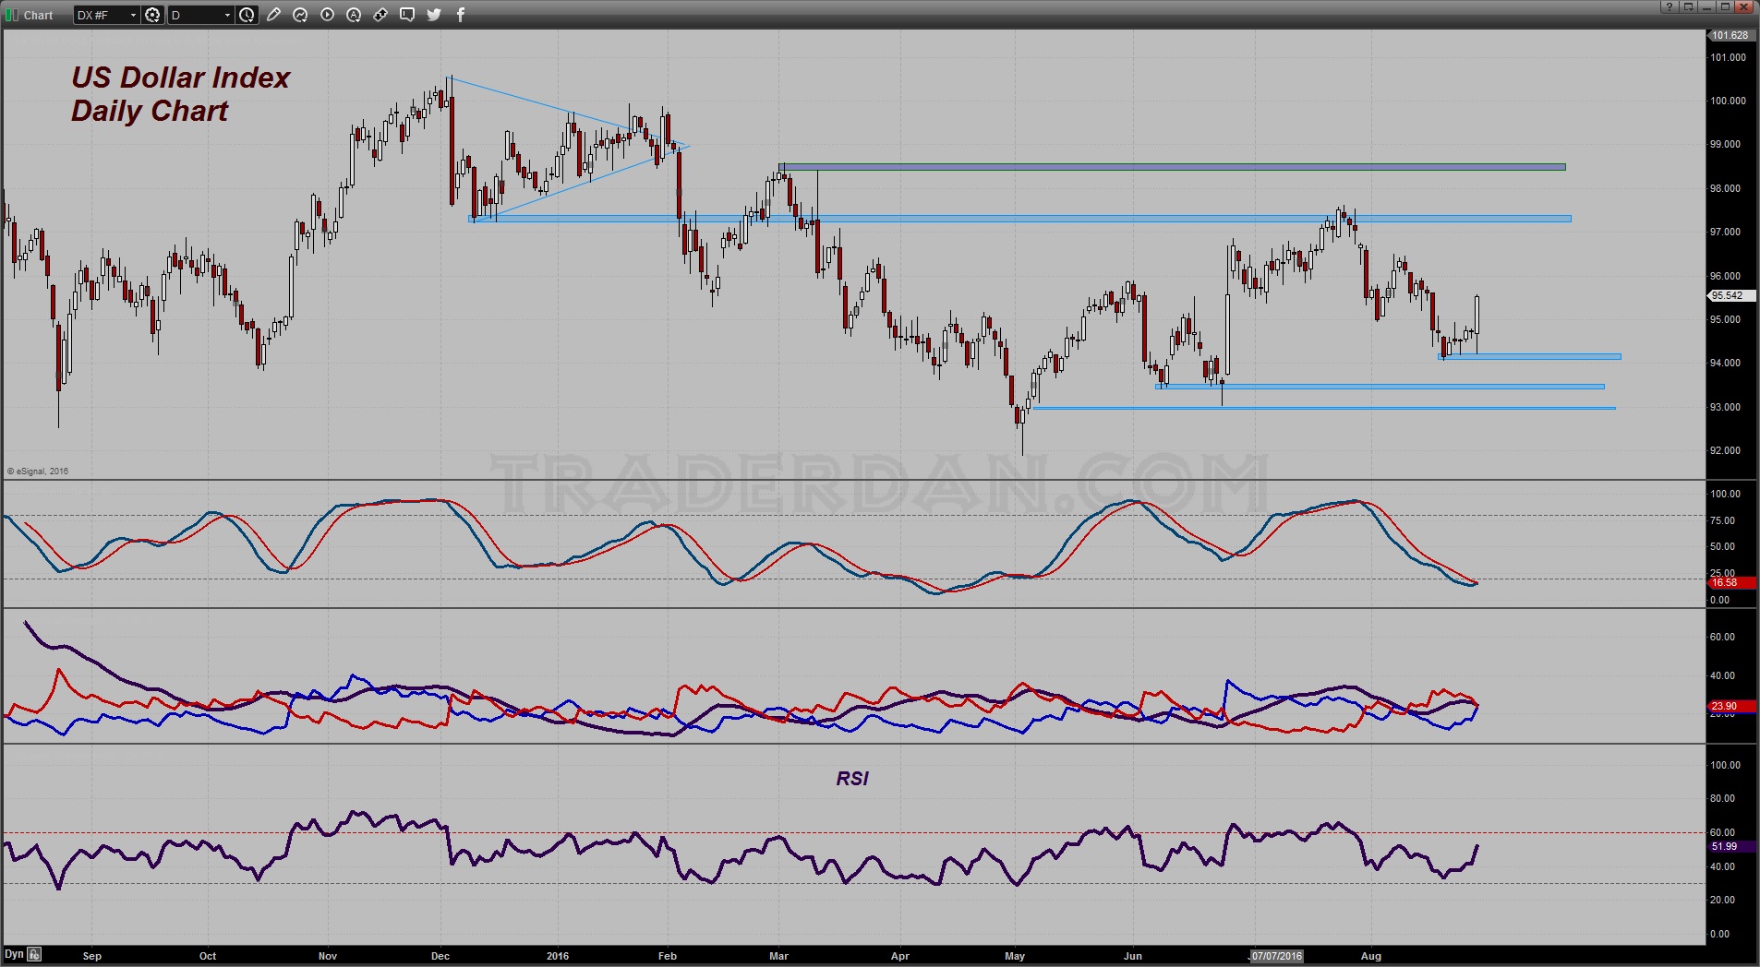Click the Chart window title label
The height and width of the screenshot is (967, 1760).
pos(38,15)
